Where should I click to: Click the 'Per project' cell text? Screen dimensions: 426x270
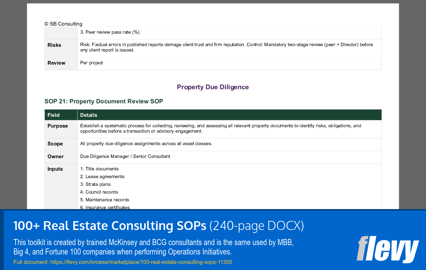[x=91, y=63]
